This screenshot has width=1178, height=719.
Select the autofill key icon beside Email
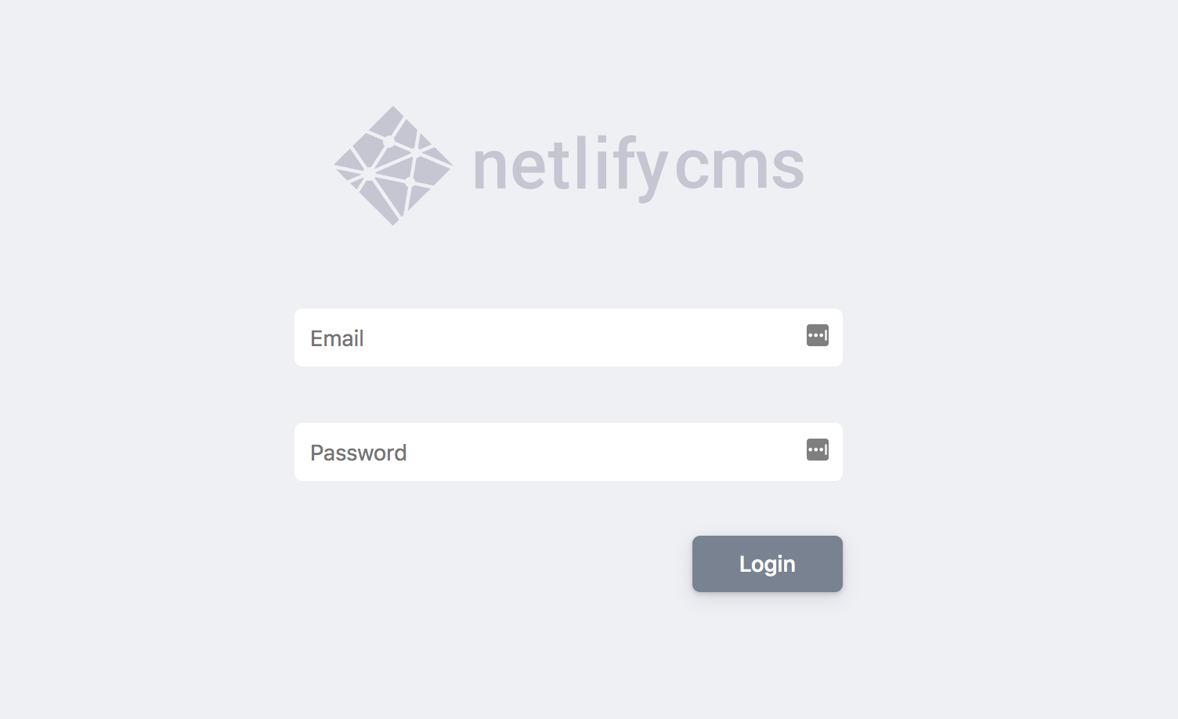(x=817, y=335)
